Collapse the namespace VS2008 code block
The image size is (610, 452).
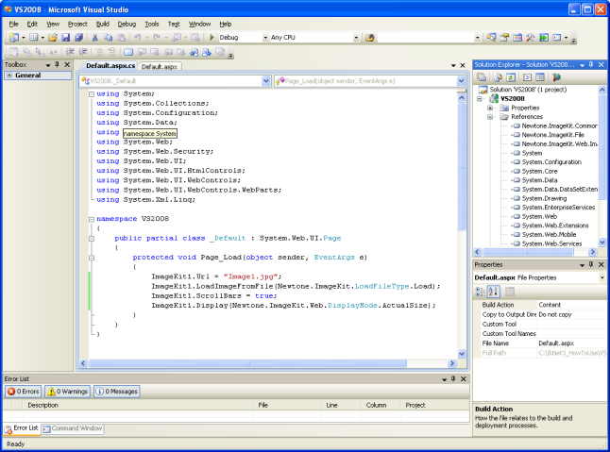tap(92, 219)
